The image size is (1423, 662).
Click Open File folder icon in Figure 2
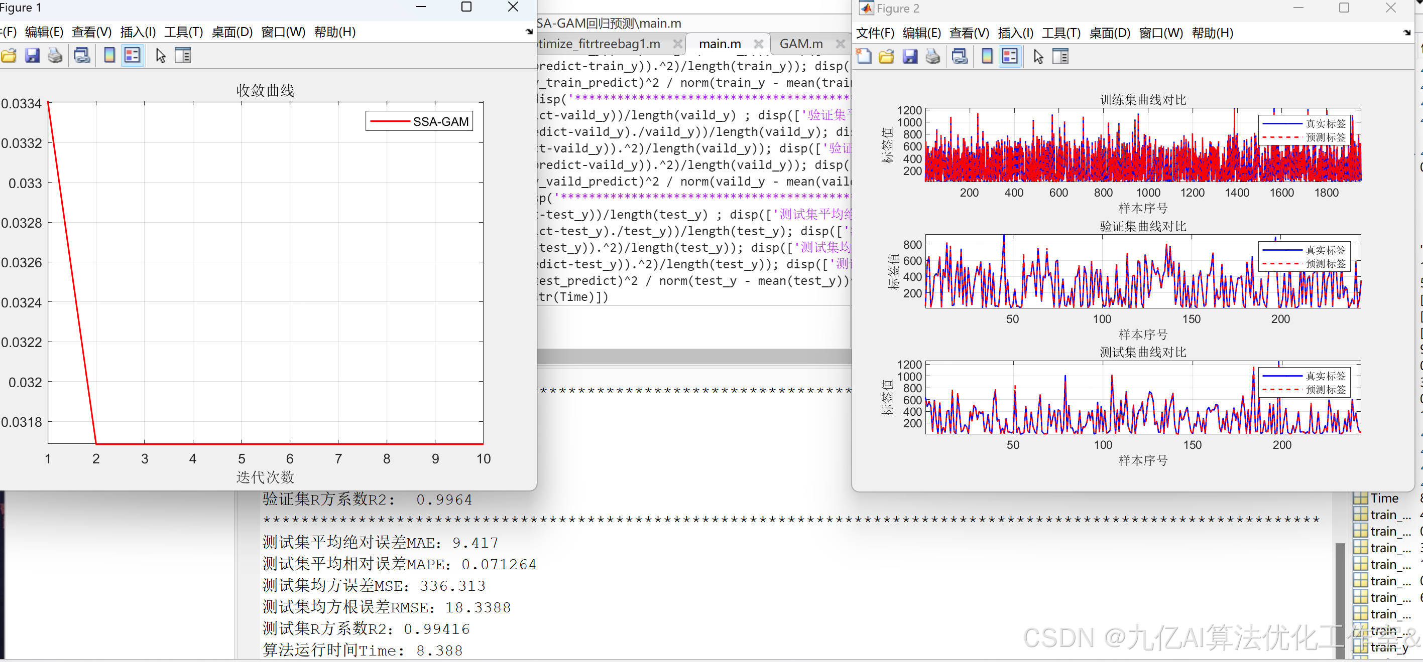886,56
